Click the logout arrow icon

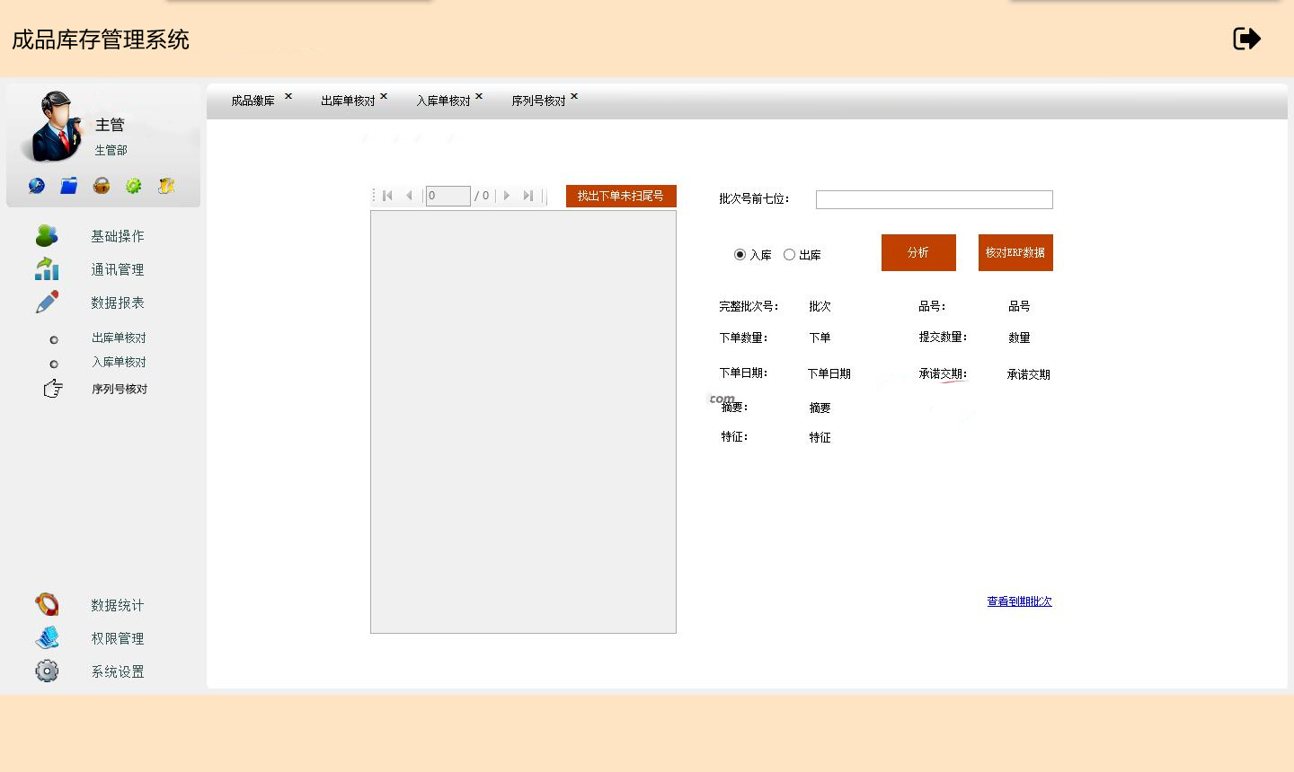pos(1246,39)
